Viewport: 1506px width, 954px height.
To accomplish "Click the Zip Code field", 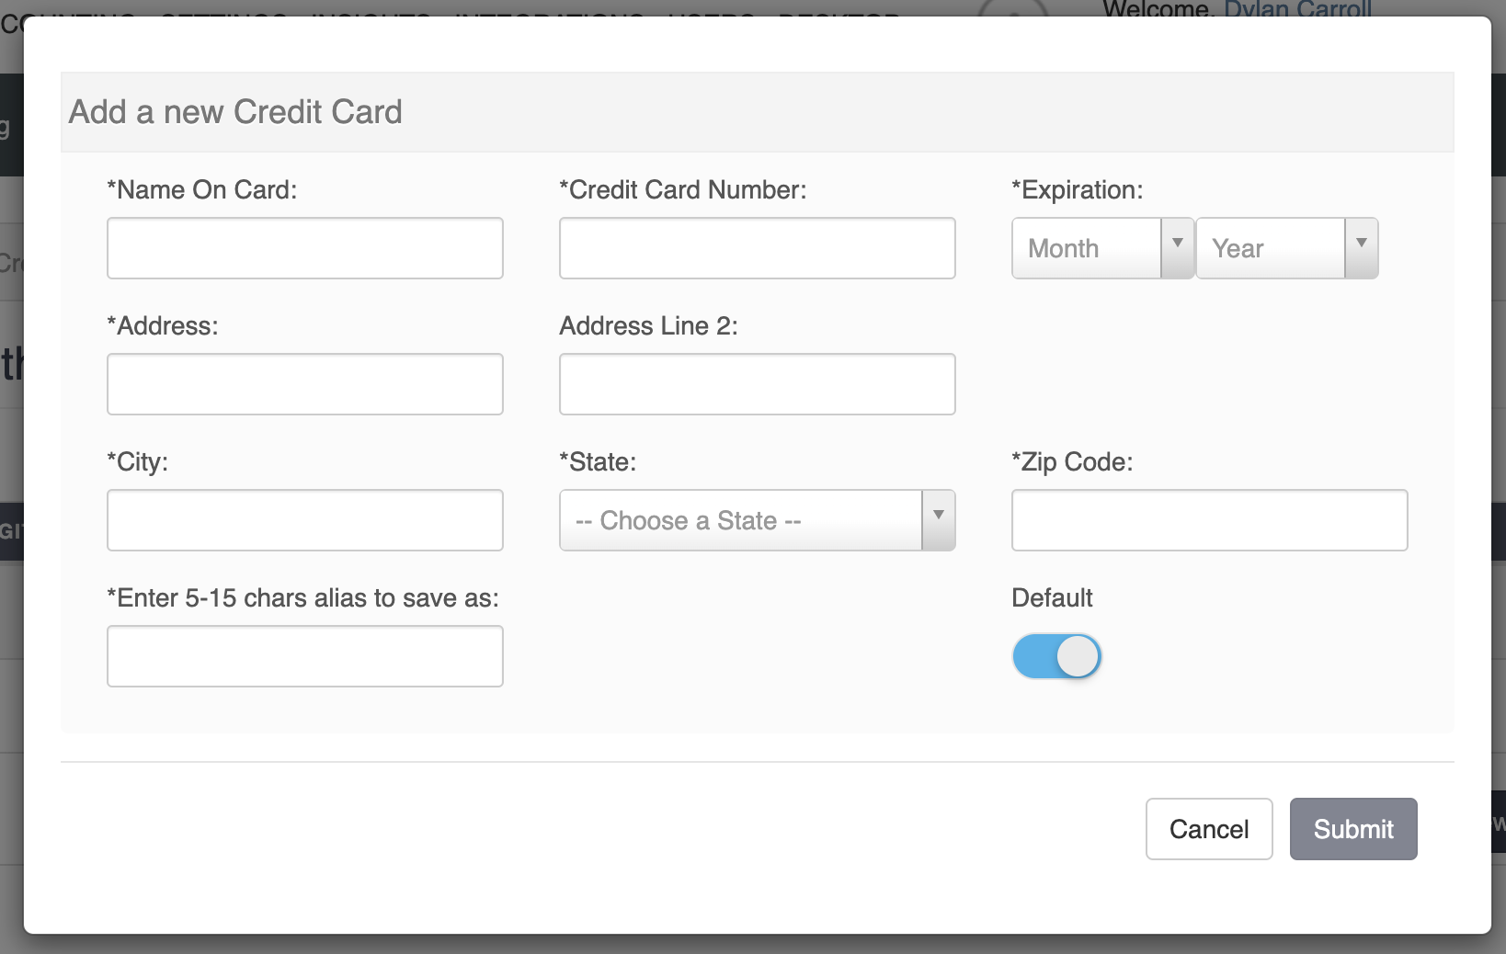I will pos(1209,520).
